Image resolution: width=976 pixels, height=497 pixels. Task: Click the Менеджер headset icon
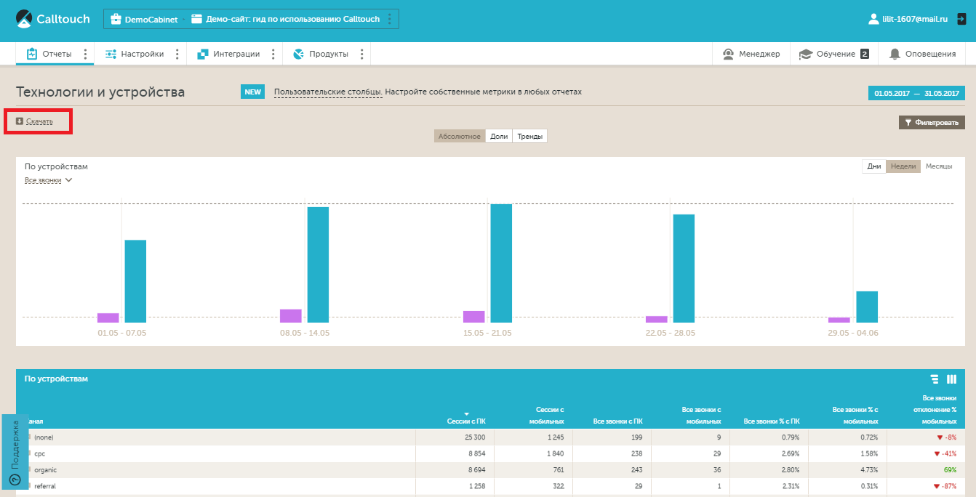click(x=728, y=54)
